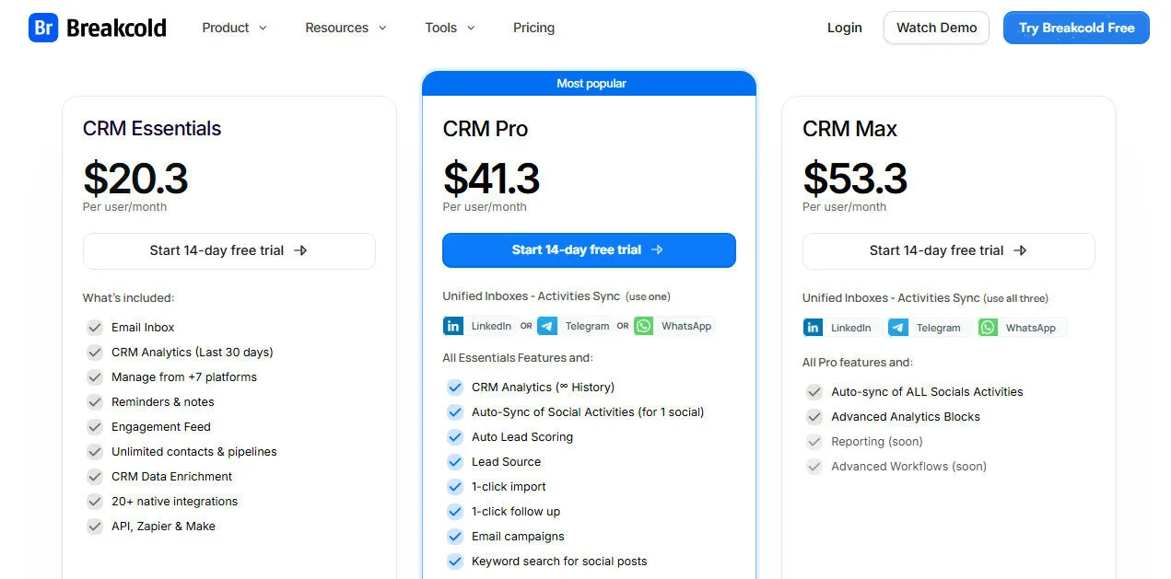Screen dimensions: 1171x579
Task: Select the WhatsApp icon in CRM Pro plan
Action: (x=643, y=326)
